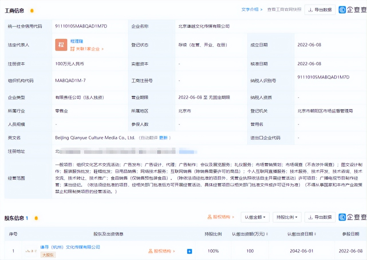Click the download icon on top 导出数据 button
This screenshot has width=367, height=260.
pos(311,9)
